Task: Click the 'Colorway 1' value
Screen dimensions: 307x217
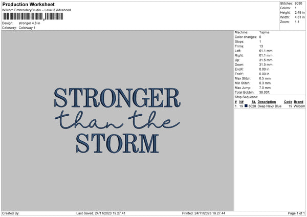Action: pos(27,28)
